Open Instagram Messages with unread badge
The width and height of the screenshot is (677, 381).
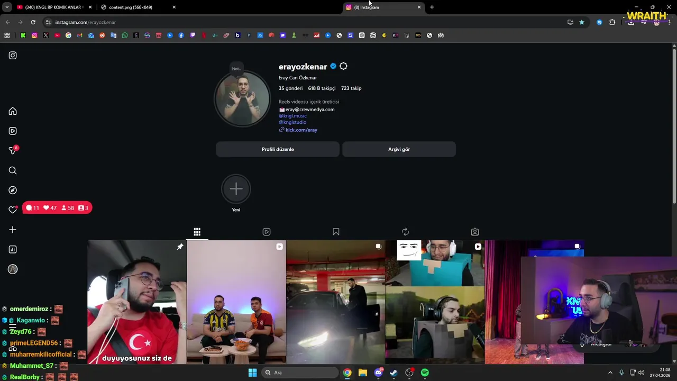(13, 151)
